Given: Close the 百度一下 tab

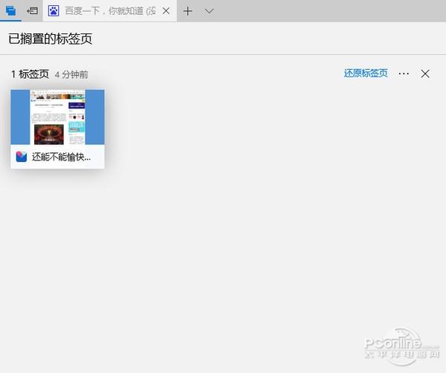Looking at the screenshot, I should click(x=166, y=11).
